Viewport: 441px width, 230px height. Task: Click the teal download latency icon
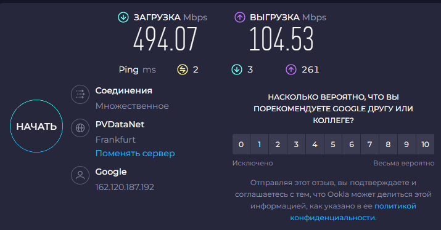tap(237, 69)
